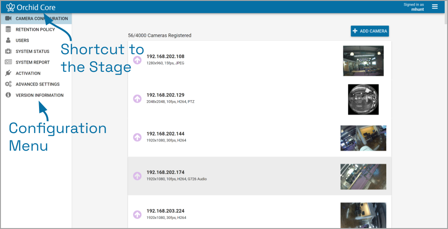Select camera name 192.168.203.224
448x229 pixels.
[165, 211]
